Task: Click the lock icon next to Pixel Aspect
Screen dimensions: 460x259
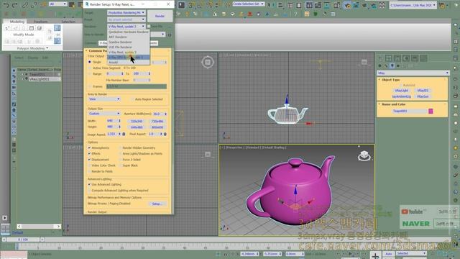Action: pyautogui.click(x=165, y=134)
